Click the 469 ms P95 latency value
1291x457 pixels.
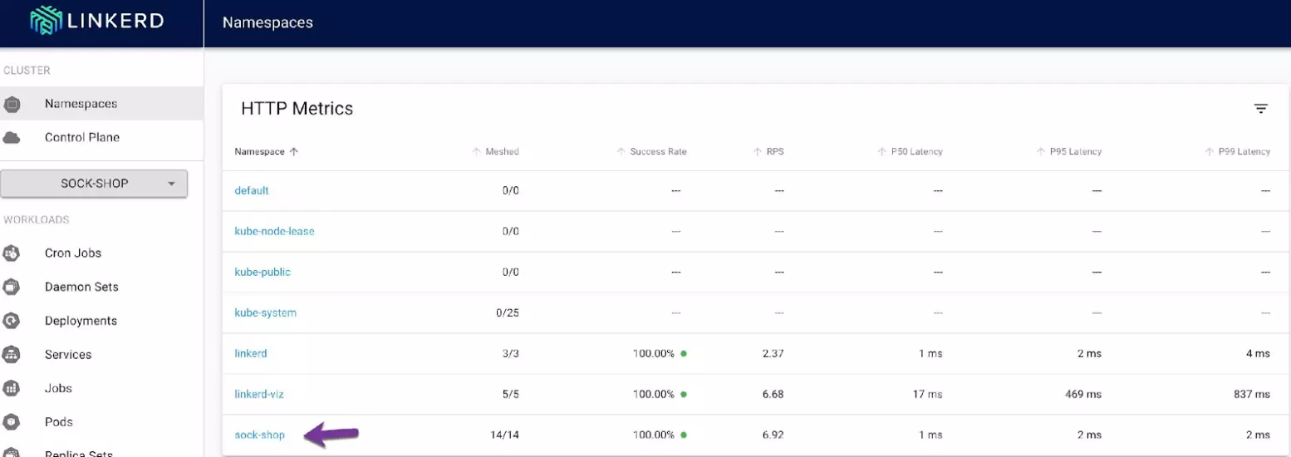pos(1082,394)
